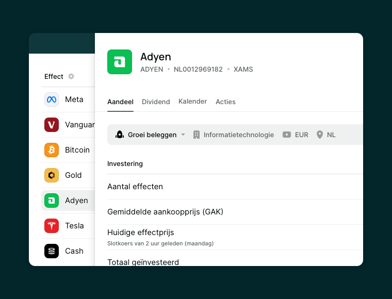Select the Aandeel tab
Screen dimensions: 392x299
120,102
